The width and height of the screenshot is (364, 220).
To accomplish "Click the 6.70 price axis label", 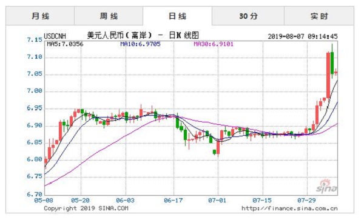I will [x=35, y=194].
